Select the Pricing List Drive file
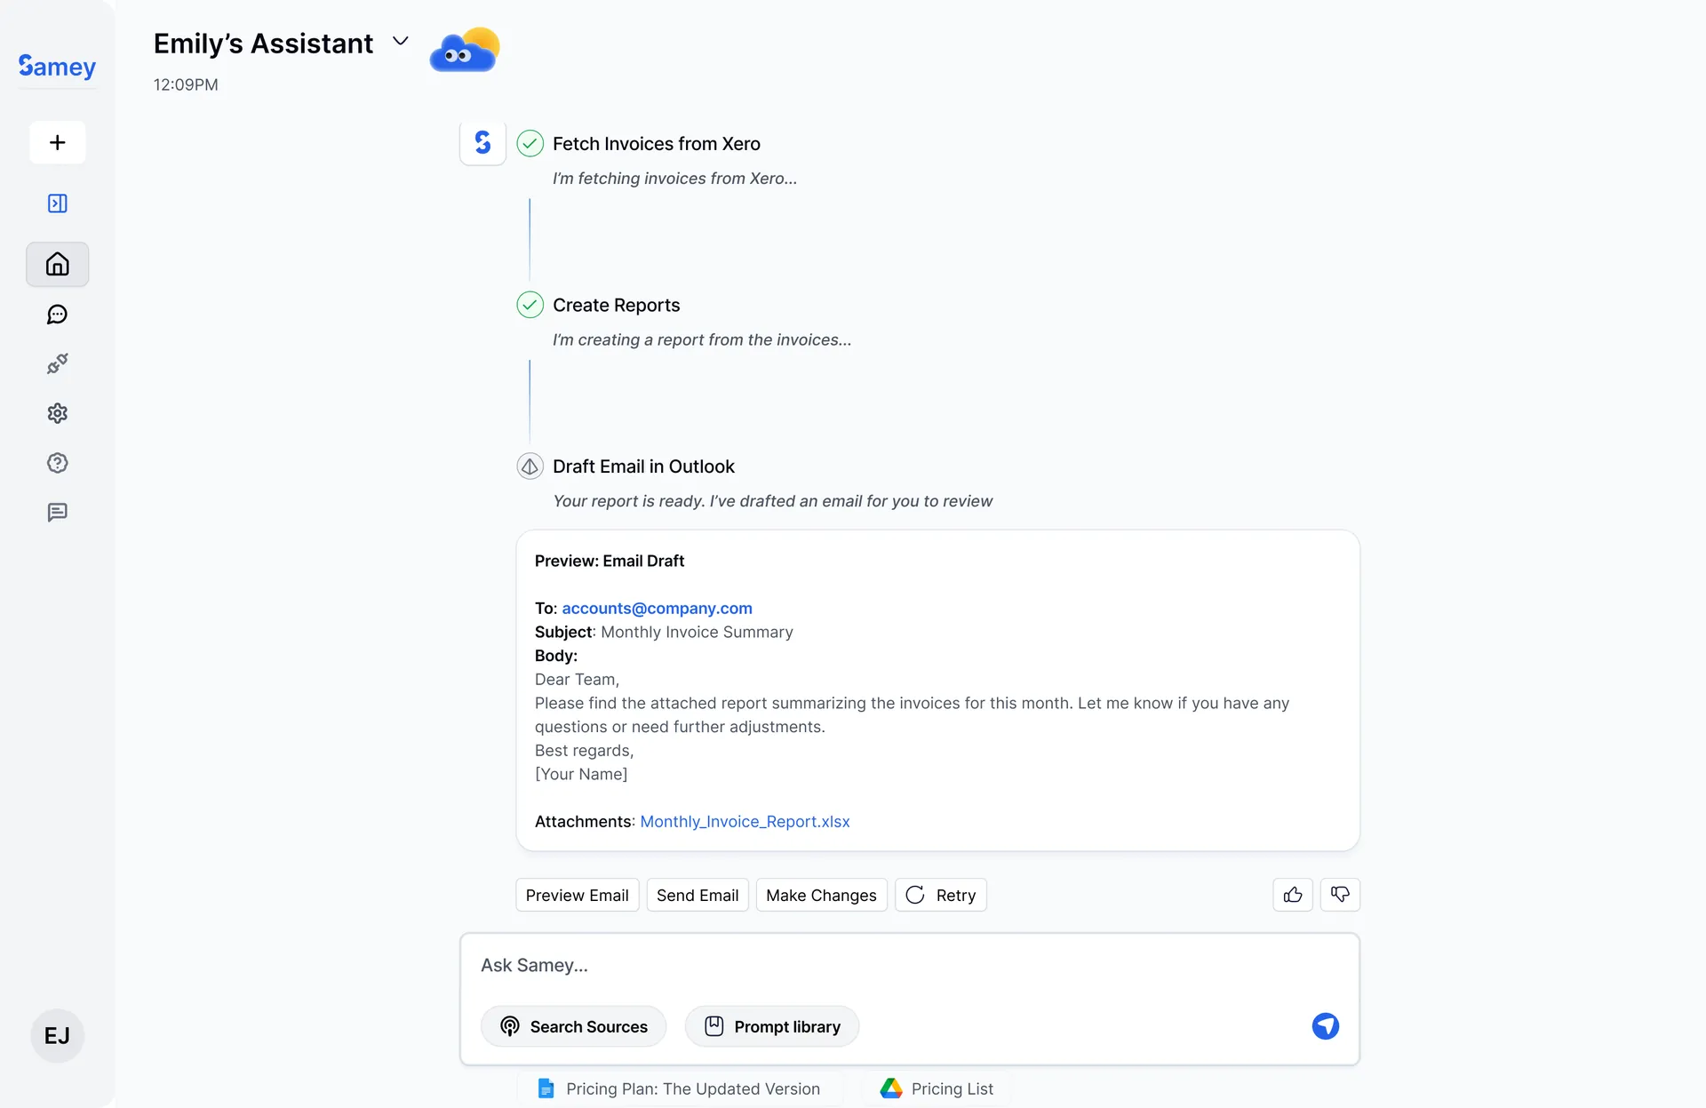 click(937, 1088)
